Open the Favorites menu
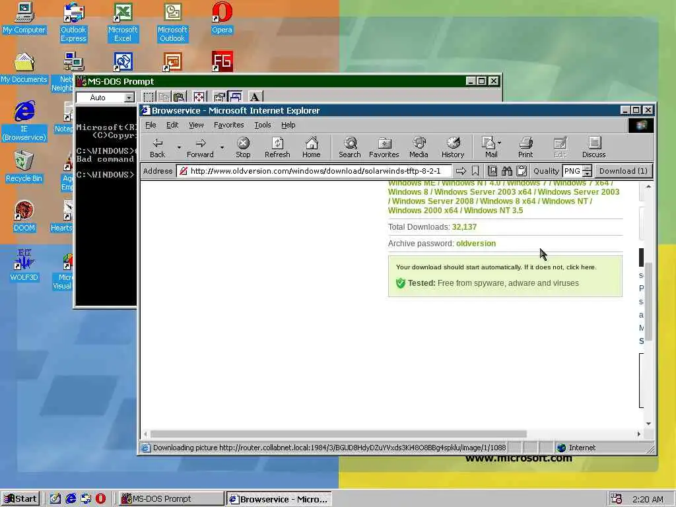This screenshot has width=676, height=507. (x=229, y=125)
